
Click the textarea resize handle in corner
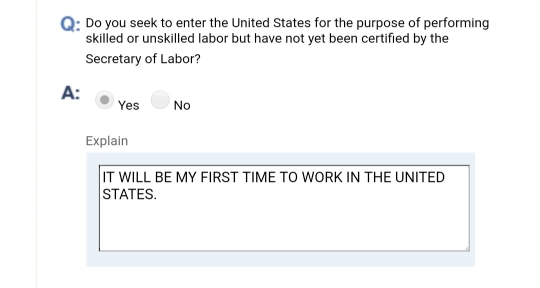[x=466, y=248]
